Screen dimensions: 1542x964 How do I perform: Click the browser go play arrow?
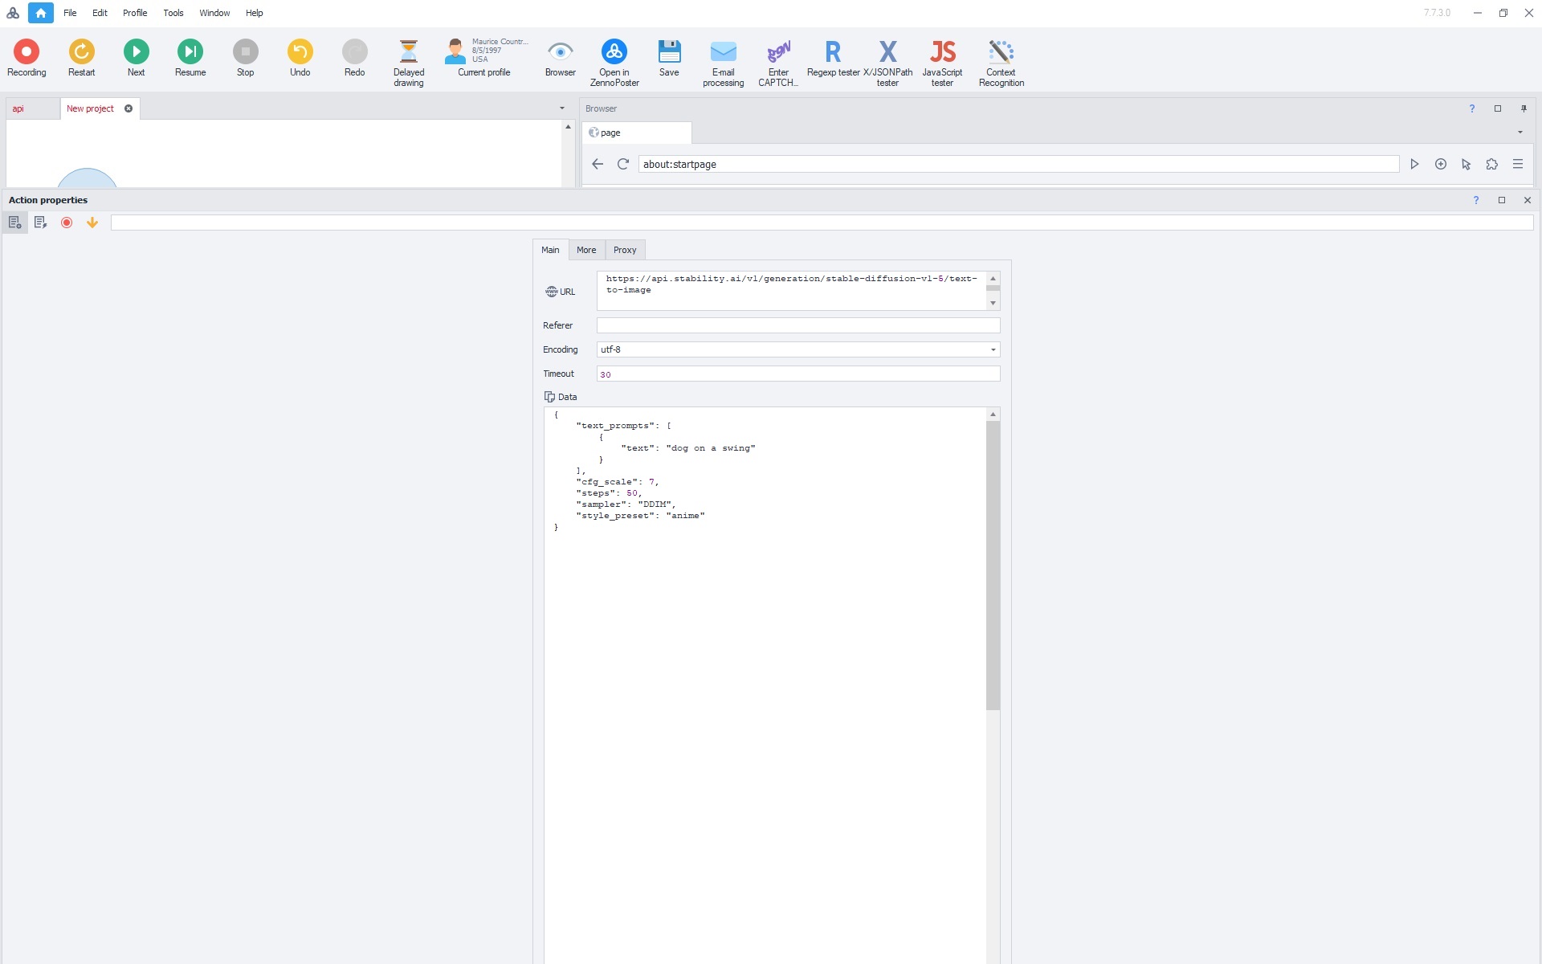1414,164
